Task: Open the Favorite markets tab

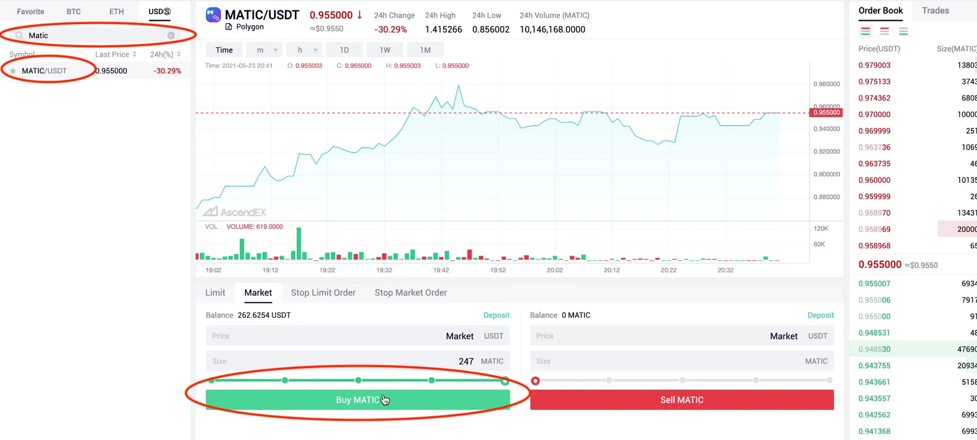Action: [31, 12]
